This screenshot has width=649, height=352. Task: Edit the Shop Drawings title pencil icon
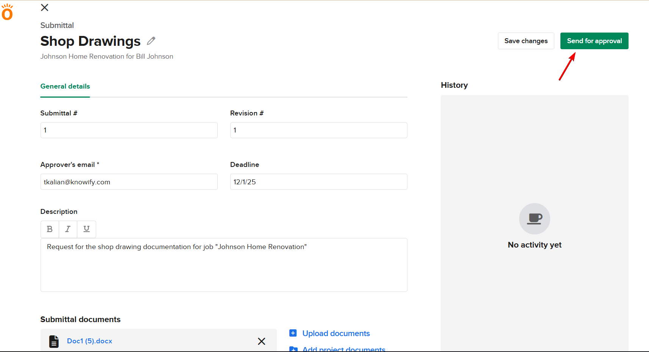151,41
